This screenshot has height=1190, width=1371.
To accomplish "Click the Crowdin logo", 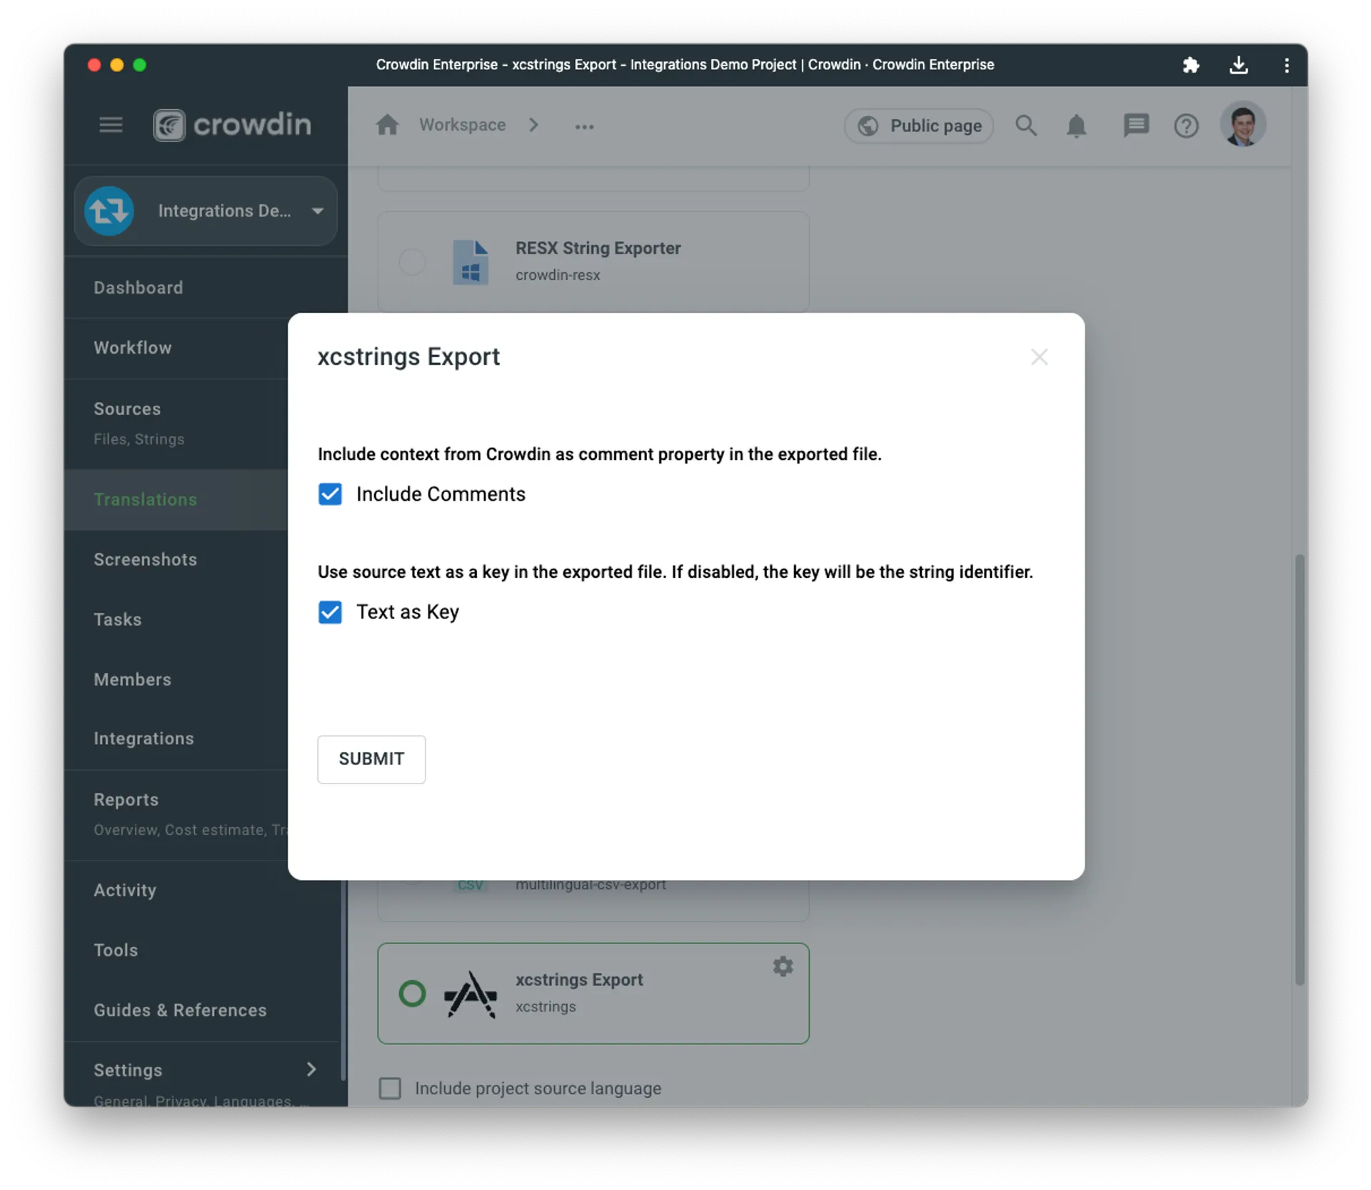I will tap(232, 125).
